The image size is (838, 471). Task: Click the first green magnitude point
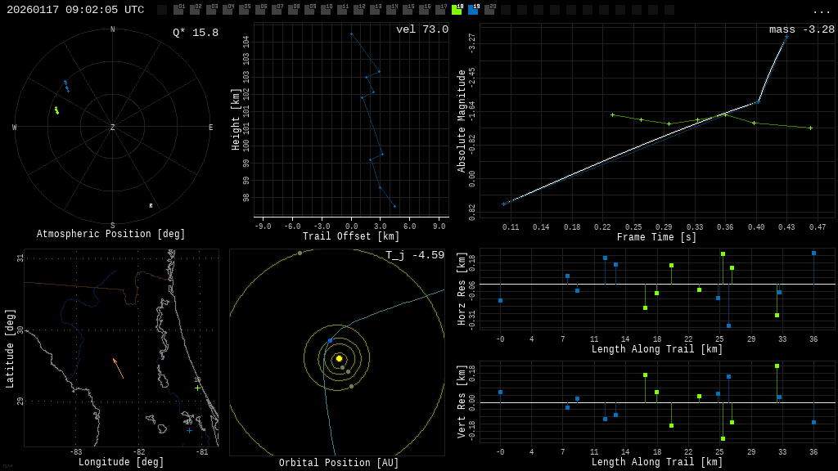[612, 114]
